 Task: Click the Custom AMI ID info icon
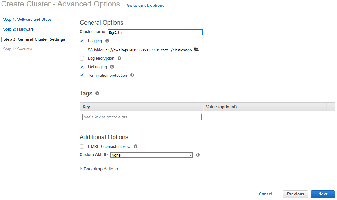pos(198,155)
